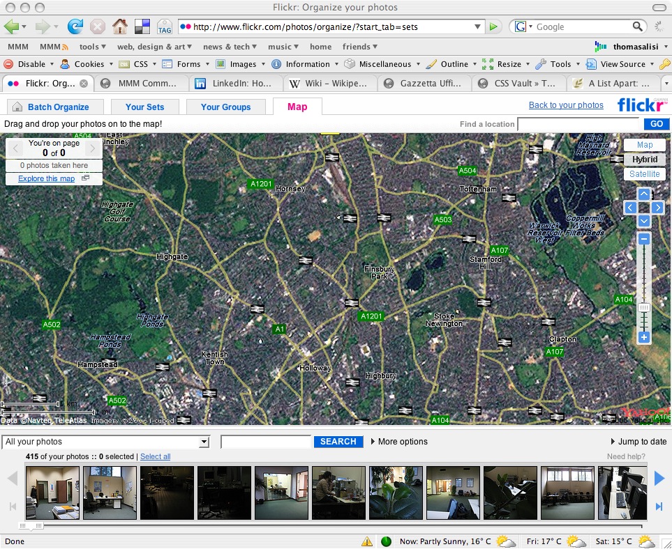Pan the map right with arrow

click(657, 208)
